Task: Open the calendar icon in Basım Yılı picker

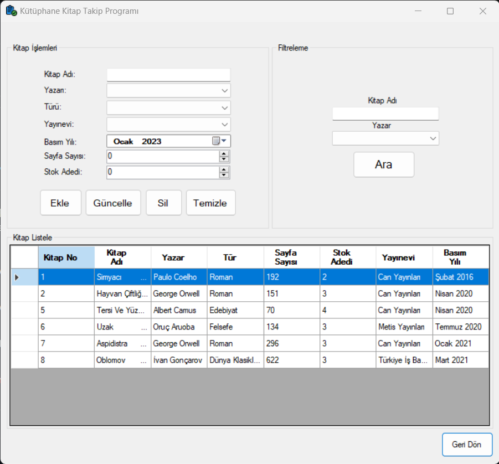Action: [x=216, y=141]
